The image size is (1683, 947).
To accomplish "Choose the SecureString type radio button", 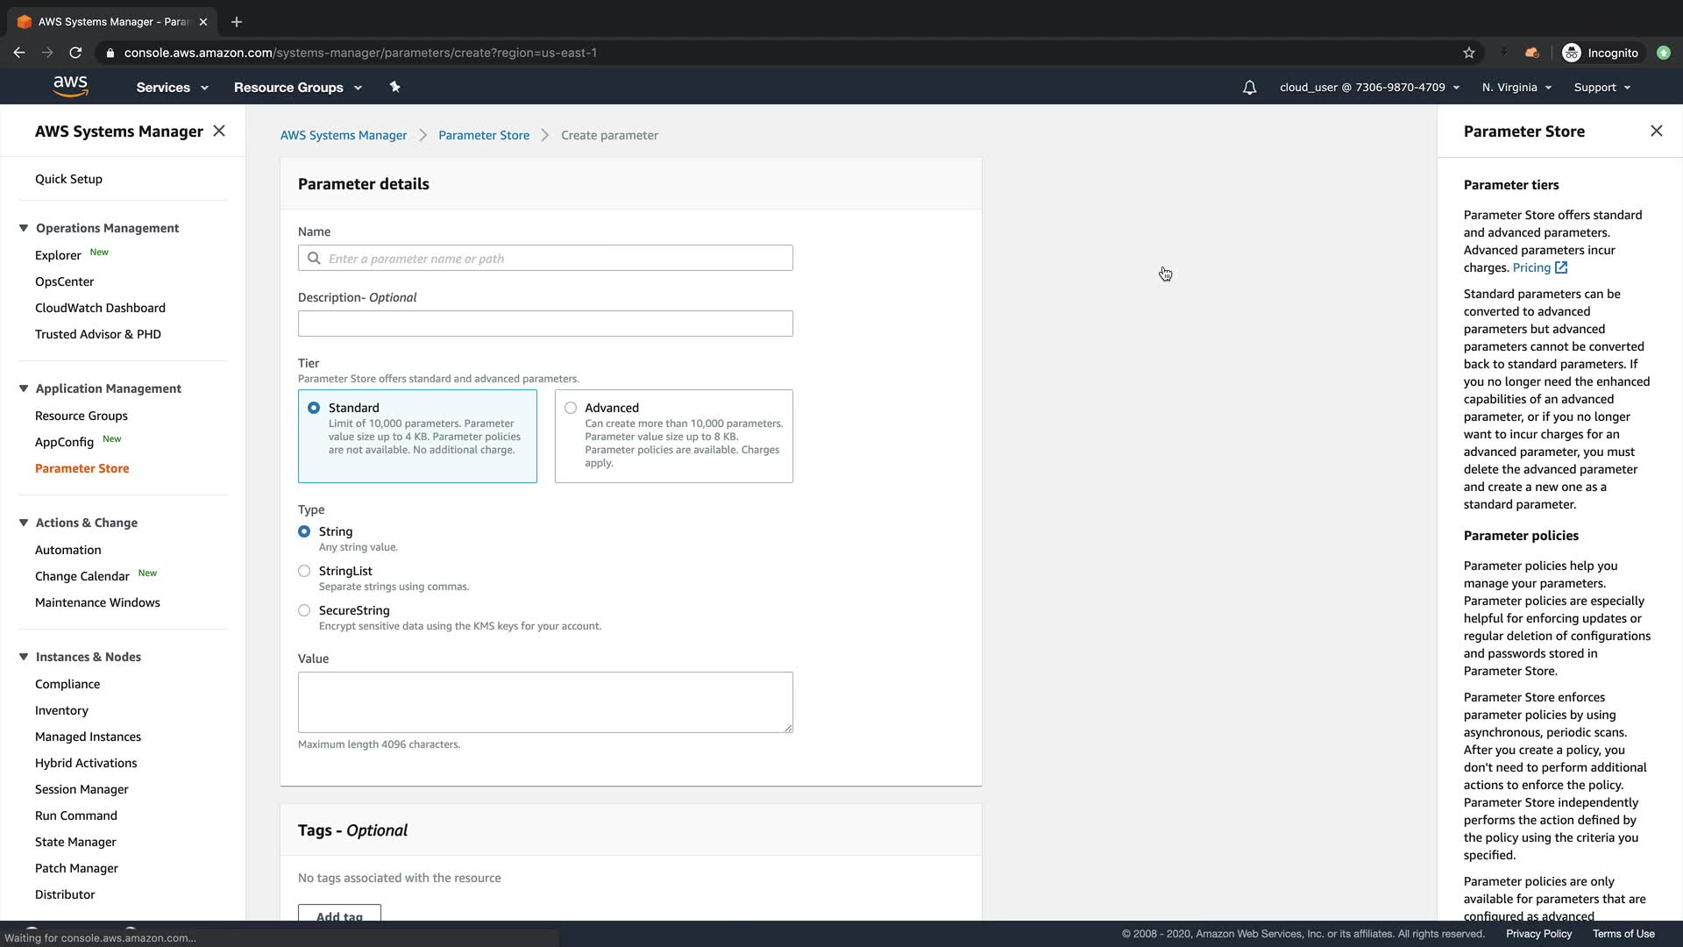I will [304, 610].
